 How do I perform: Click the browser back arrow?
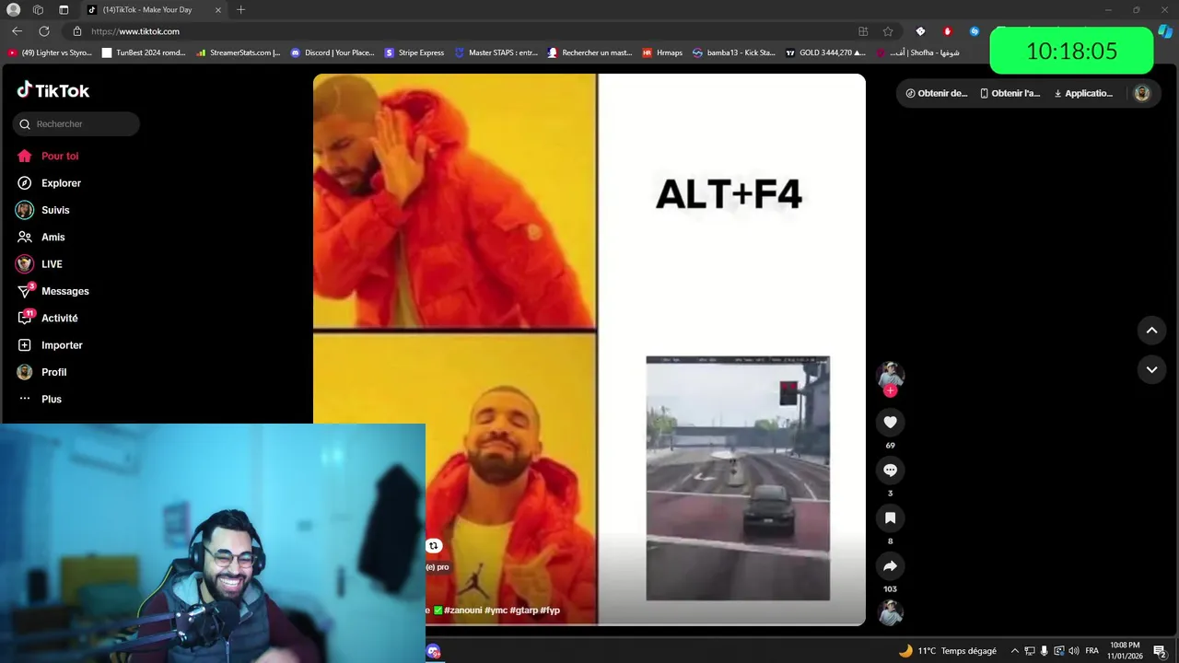tap(17, 31)
